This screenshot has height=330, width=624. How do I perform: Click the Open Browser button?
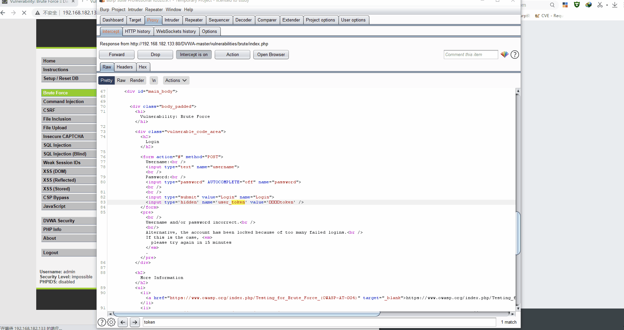(271, 55)
